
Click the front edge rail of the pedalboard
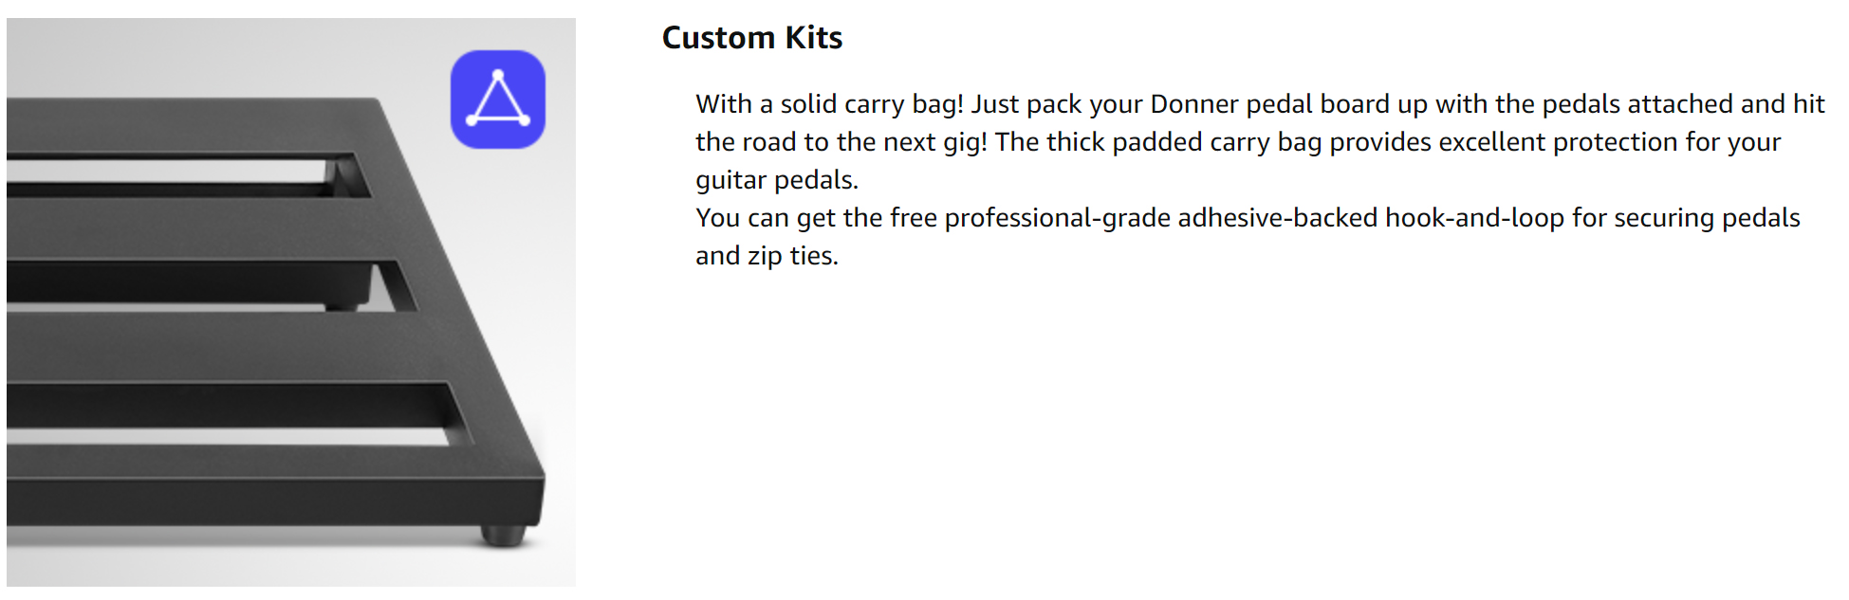(x=275, y=500)
